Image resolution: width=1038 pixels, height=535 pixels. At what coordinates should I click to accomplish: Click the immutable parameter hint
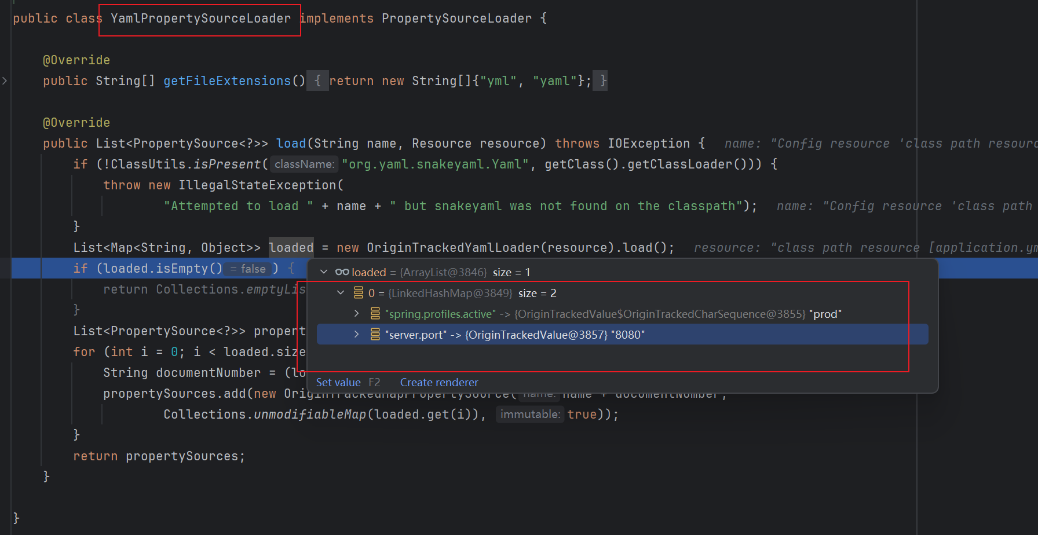(x=530, y=415)
